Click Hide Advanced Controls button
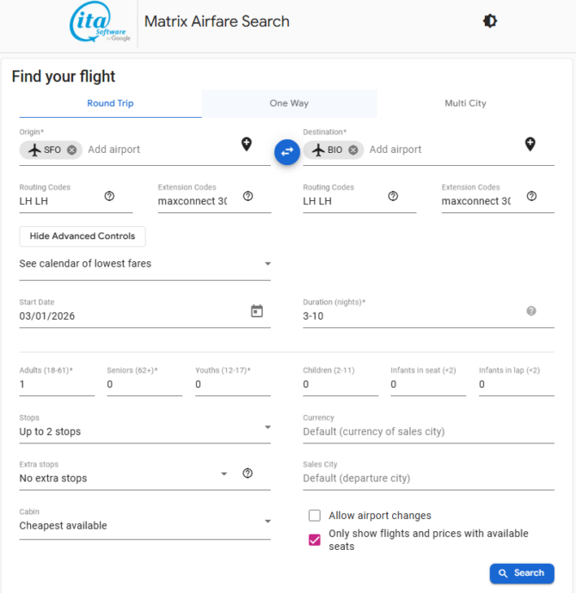The height and width of the screenshot is (593, 576). tap(83, 236)
